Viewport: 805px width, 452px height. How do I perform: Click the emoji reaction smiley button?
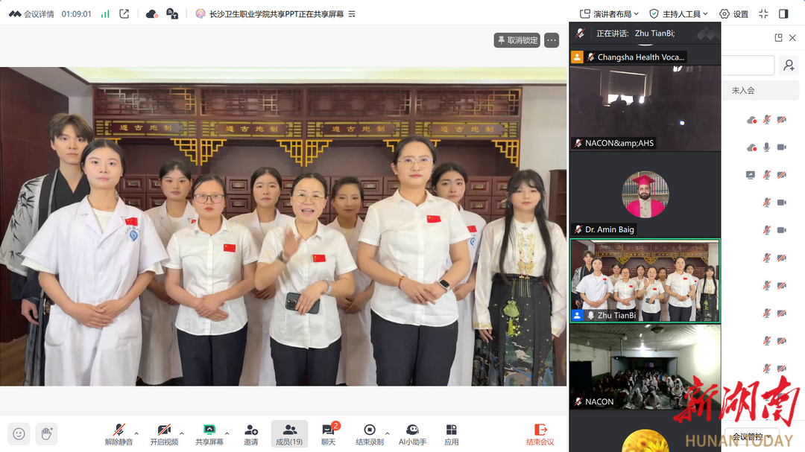coord(19,433)
